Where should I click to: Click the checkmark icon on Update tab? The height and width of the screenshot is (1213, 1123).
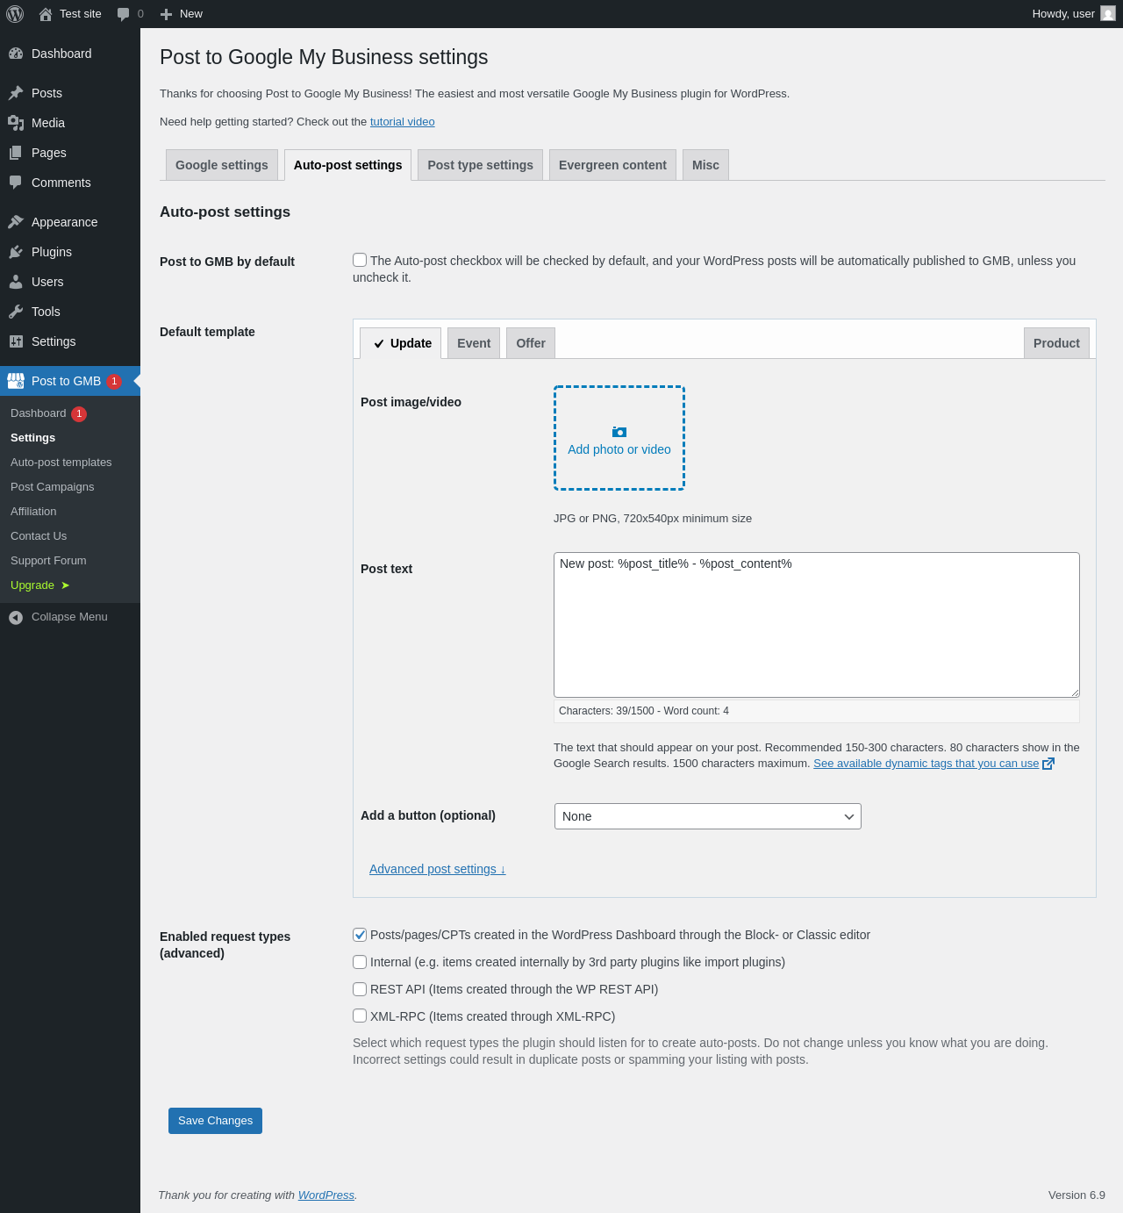click(x=379, y=344)
